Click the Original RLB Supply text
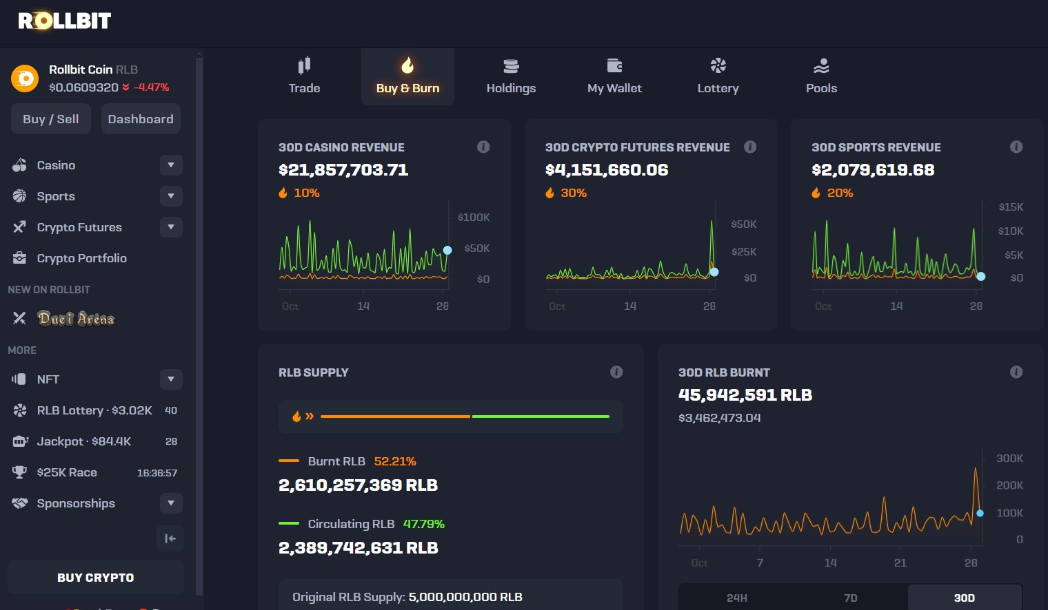1048x610 pixels. point(407,597)
